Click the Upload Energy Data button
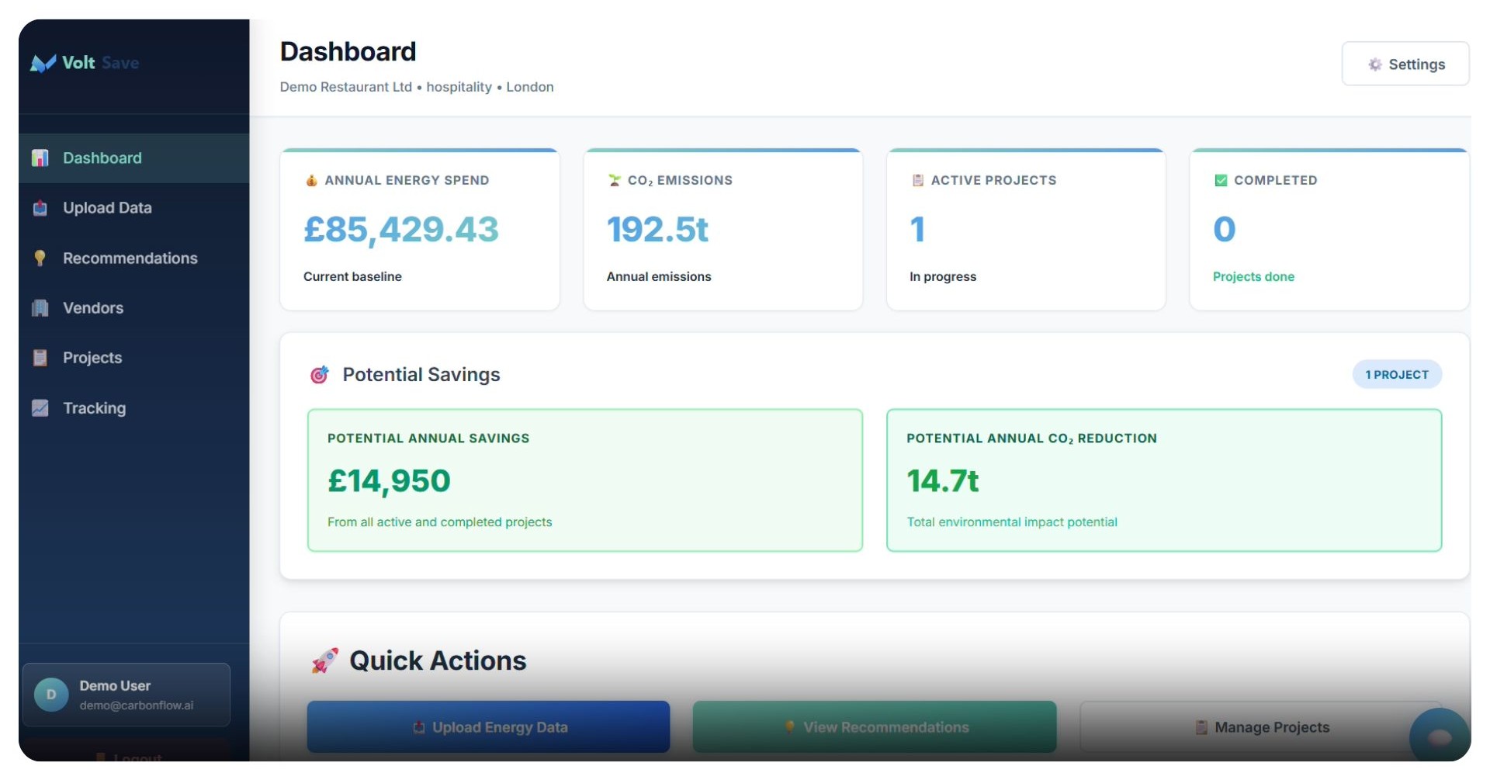Screen dimensions: 1490x773 487,727
